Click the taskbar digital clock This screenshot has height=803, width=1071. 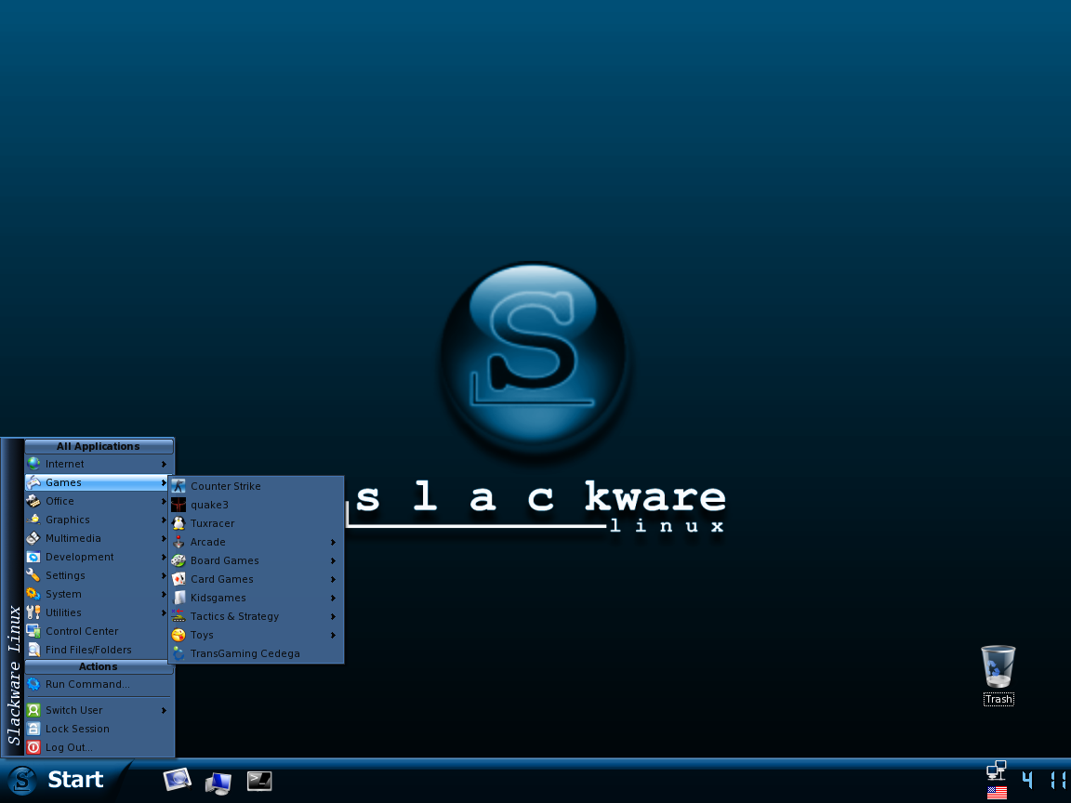pos(1045,780)
